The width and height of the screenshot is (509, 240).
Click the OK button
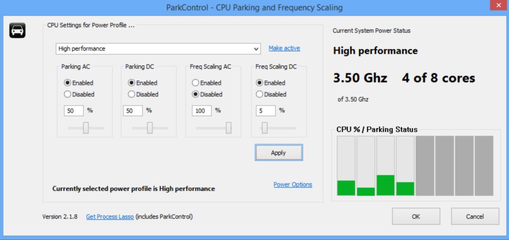tap(416, 216)
